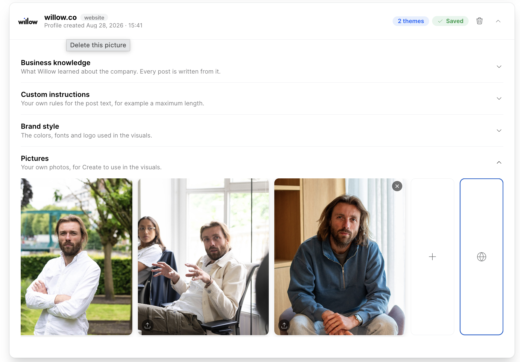Collapse the Pictures section
This screenshot has width=520, height=362.
pyautogui.click(x=499, y=162)
